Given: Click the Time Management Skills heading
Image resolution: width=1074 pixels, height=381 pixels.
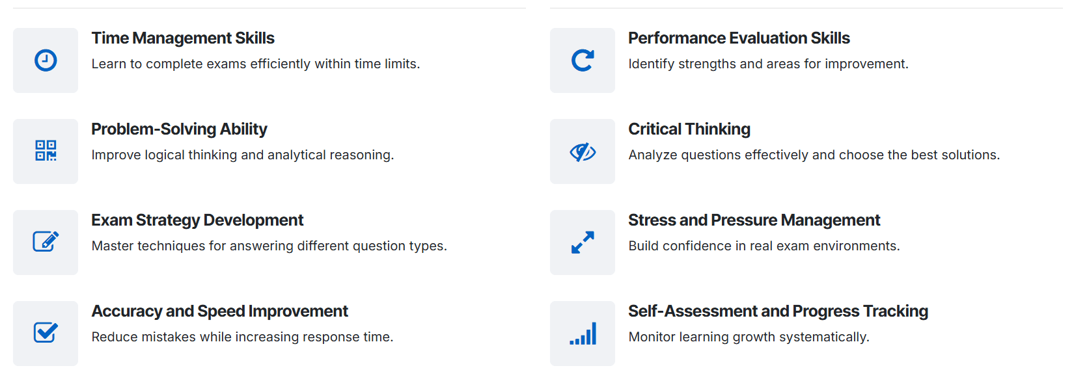Looking at the screenshot, I should pyautogui.click(x=183, y=38).
